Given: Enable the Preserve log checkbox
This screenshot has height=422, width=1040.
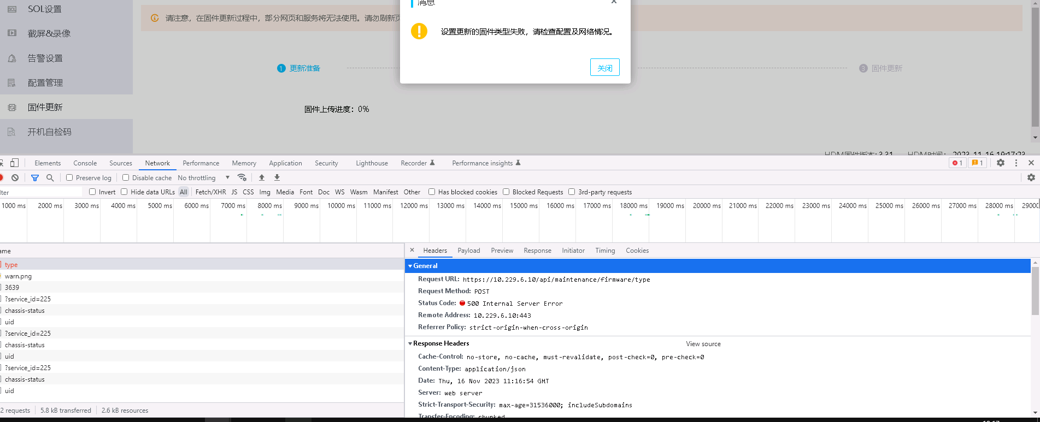Looking at the screenshot, I should (x=69, y=177).
